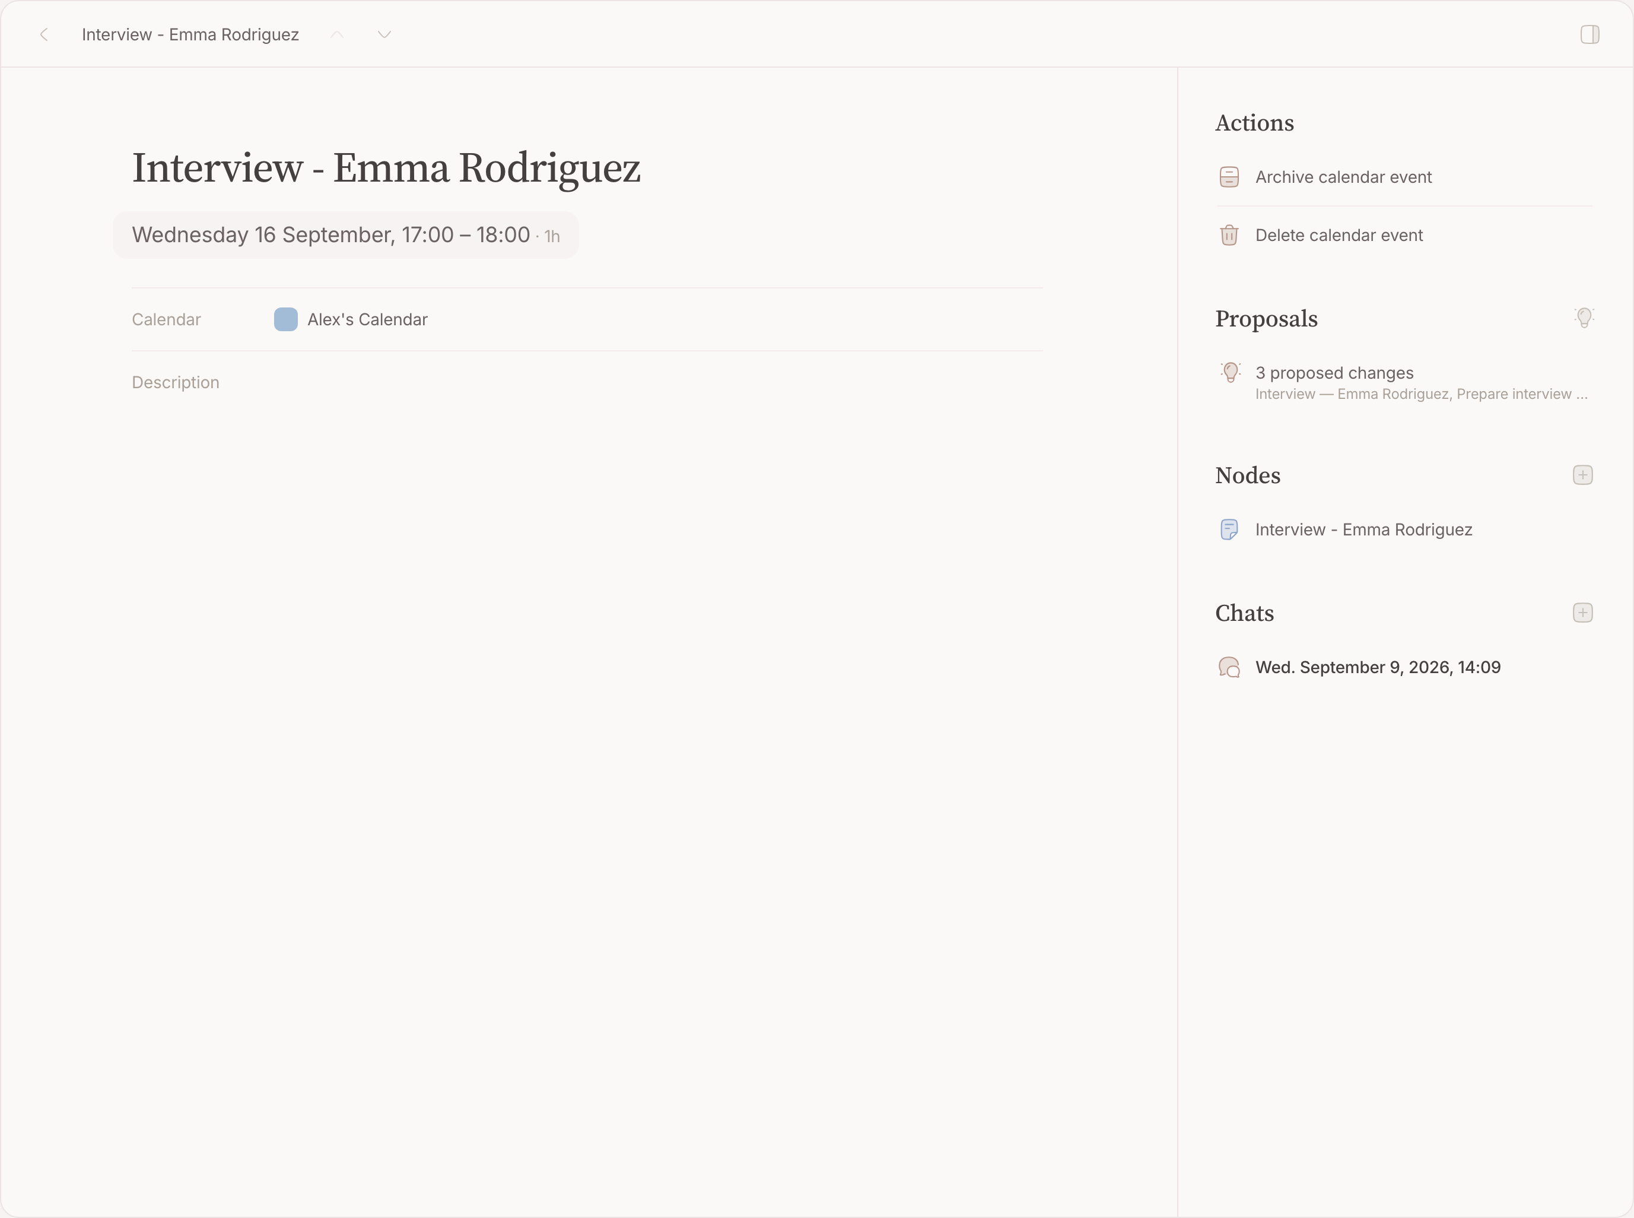The height and width of the screenshot is (1218, 1634).
Task: Click the lightbulb icon beside the Proposals heading
Action: click(1584, 318)
